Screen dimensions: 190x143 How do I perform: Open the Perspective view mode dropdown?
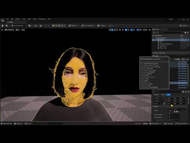pos(9,30)
